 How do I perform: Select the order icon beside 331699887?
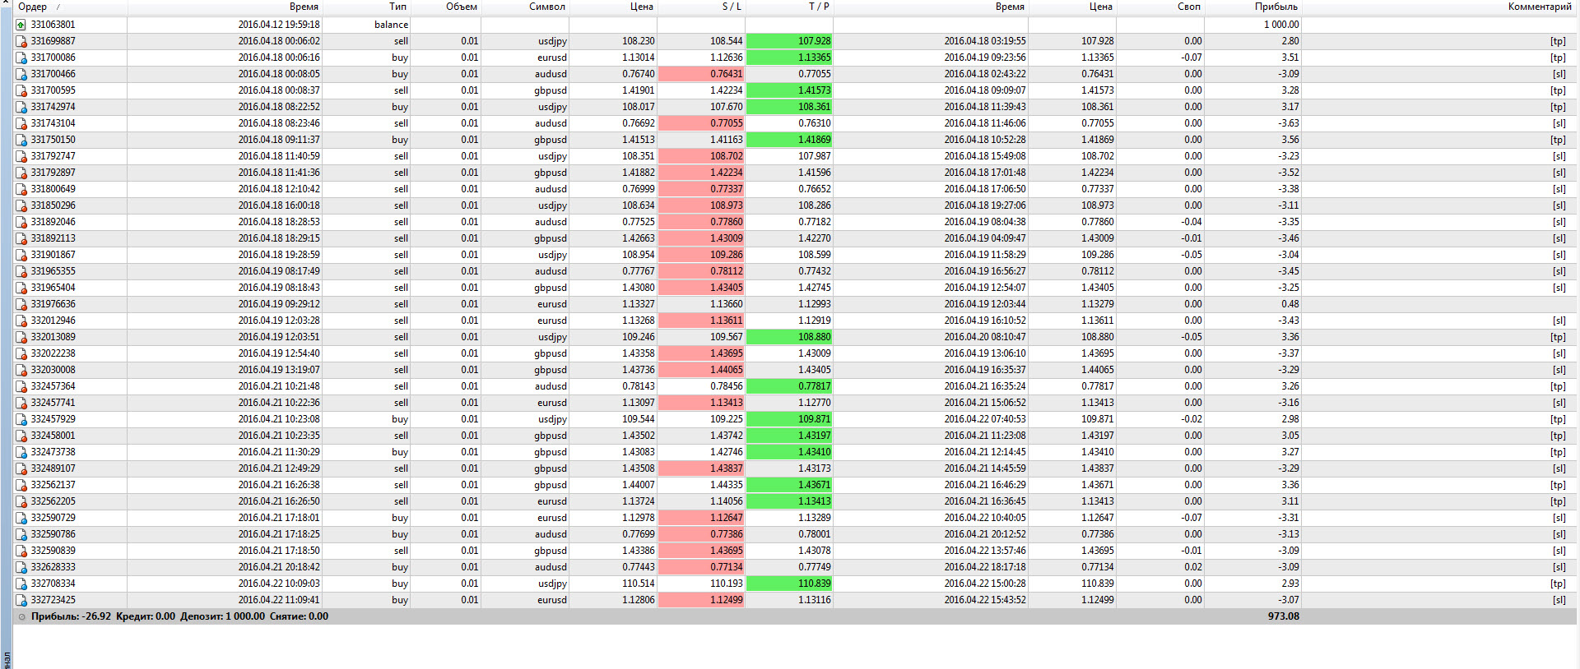(x=21, y=41)
